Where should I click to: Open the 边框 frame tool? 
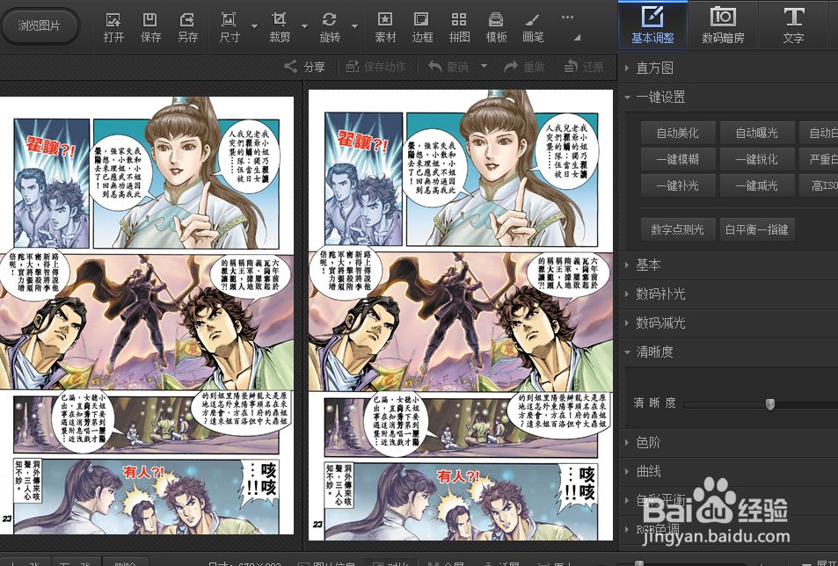click(x=422, y=26)
